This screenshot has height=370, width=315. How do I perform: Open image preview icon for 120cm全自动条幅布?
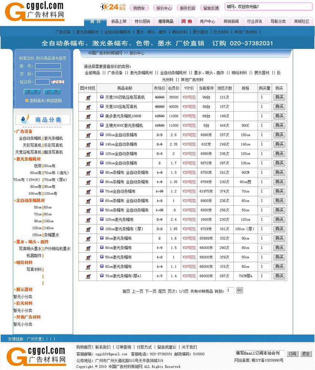(x=88, y=154)
